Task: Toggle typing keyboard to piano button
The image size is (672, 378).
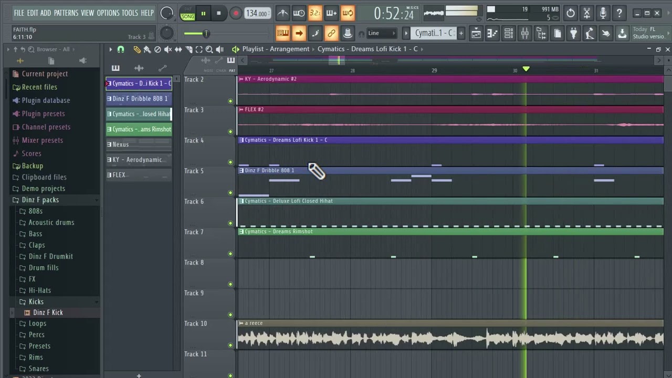Action: (x=282, y=34)
